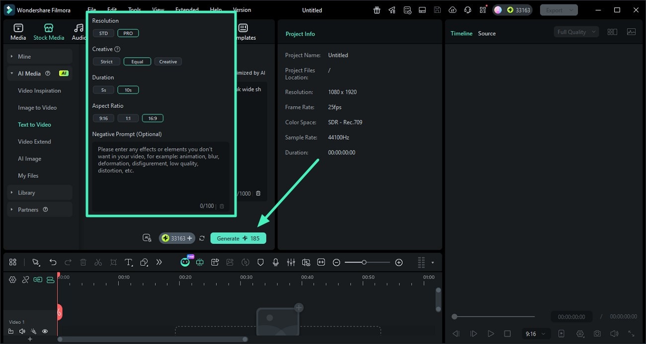The image size is (646, 344).
Task: Open the Tools menu
Action: click(134, 9)
